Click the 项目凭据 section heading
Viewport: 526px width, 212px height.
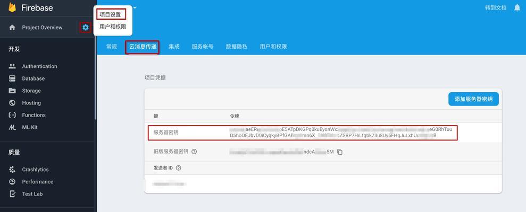point(155,78)
